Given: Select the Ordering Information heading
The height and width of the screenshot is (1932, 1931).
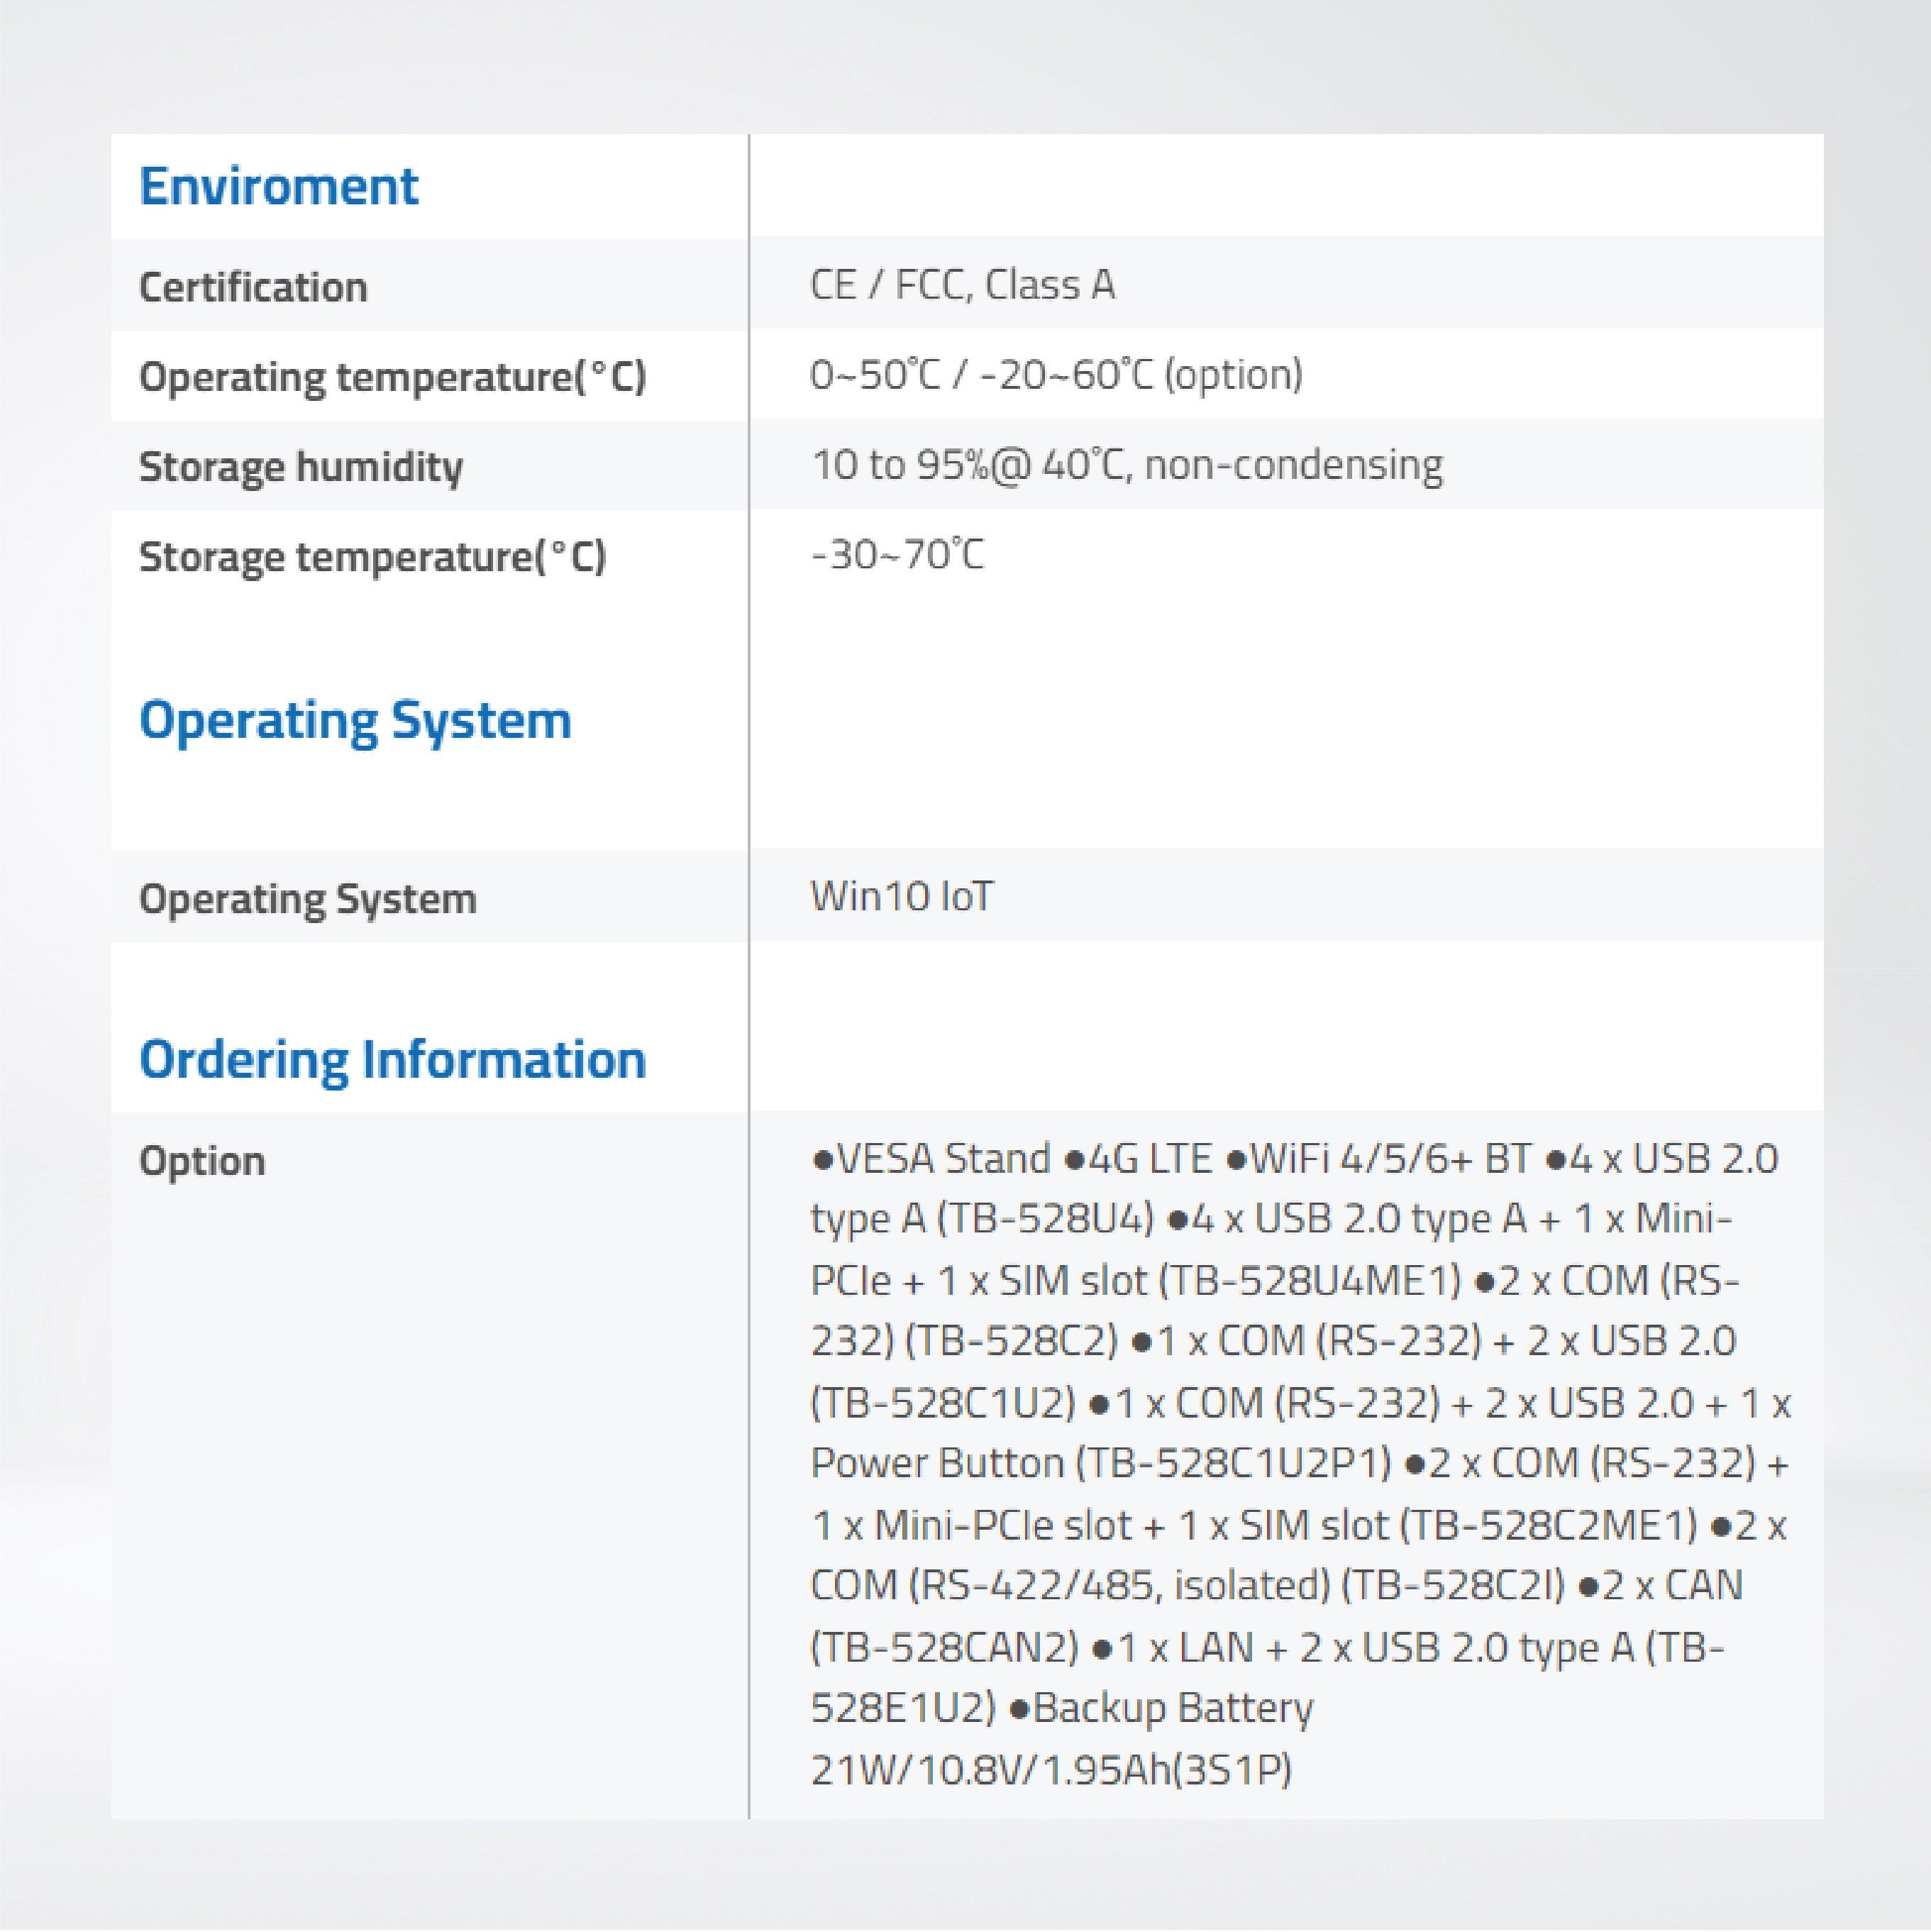Looking at the screenshot, I should coord(394,1057).
